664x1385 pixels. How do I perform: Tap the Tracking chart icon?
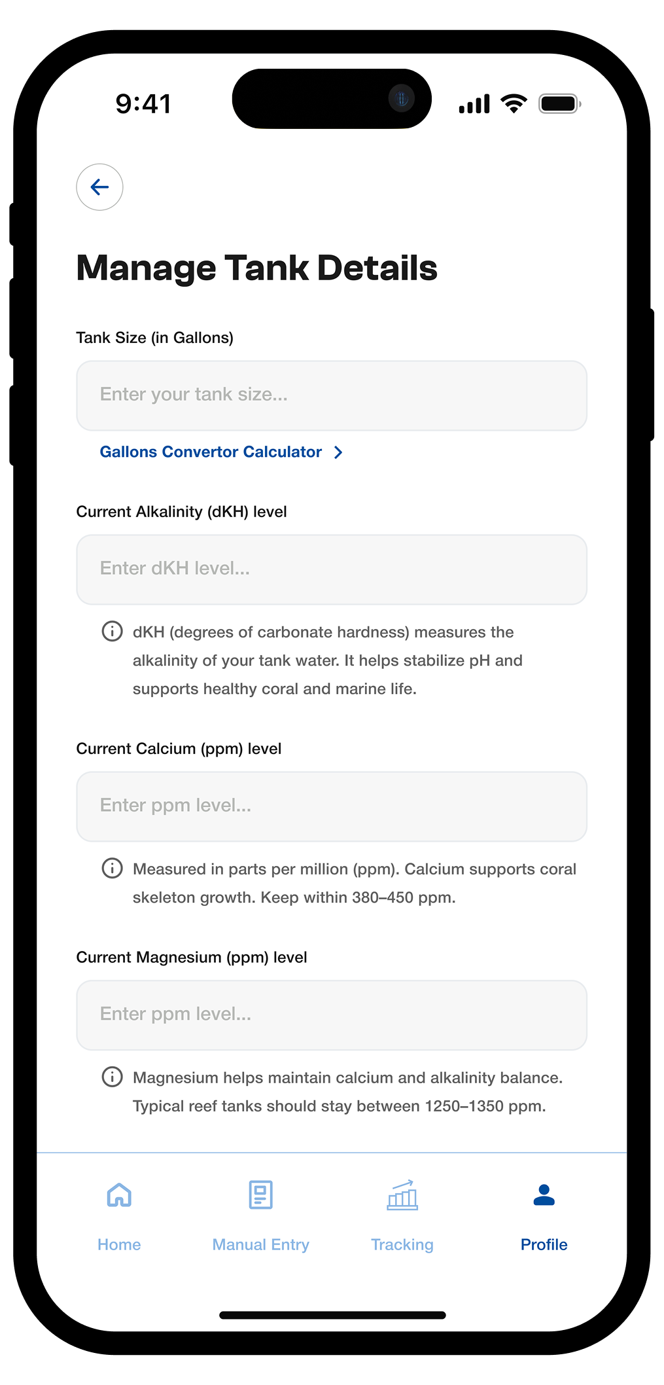pyautogui.click(x=402, y=1195)
